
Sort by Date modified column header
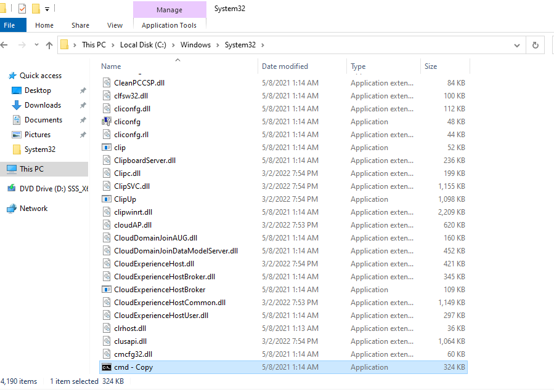(285, 66)
